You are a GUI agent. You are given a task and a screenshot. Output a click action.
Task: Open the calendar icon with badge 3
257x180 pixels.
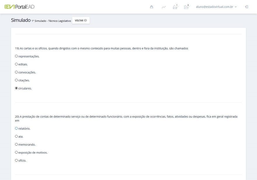pyautogui.click(x=186, y=7)
